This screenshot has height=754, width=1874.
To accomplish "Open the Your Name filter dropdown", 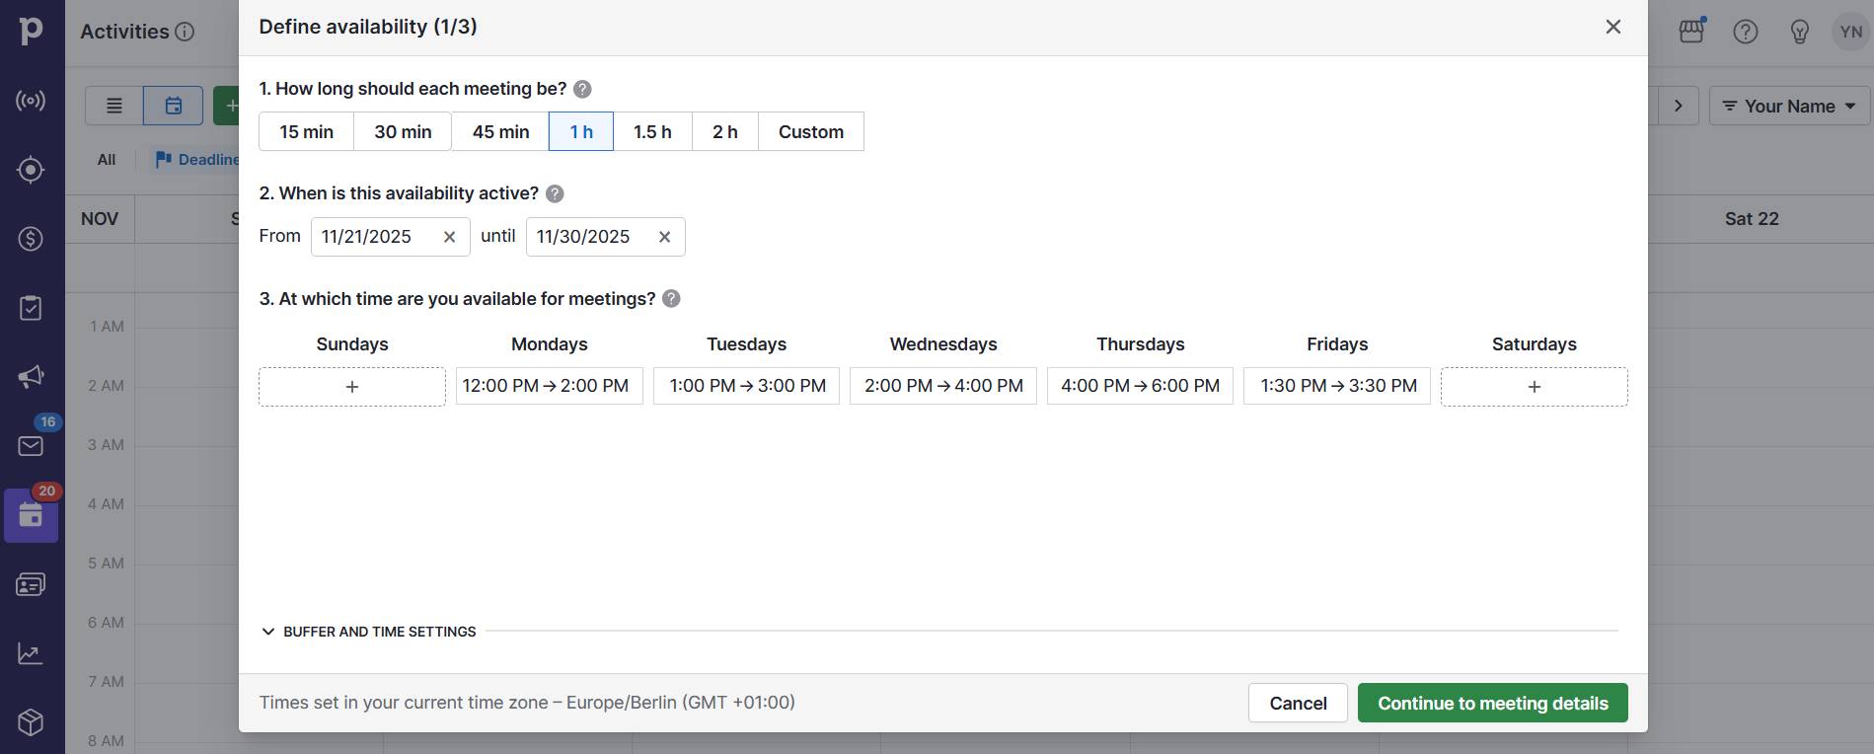I will (x=1787, y=106).
